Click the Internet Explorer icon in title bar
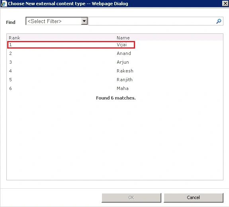The height and width of the screenshot is (207, 229). (4, 4)
